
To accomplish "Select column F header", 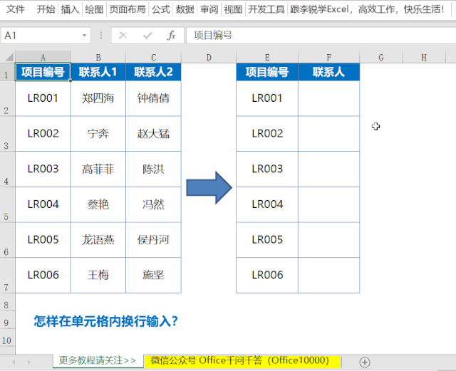I will tap(328, 57).
